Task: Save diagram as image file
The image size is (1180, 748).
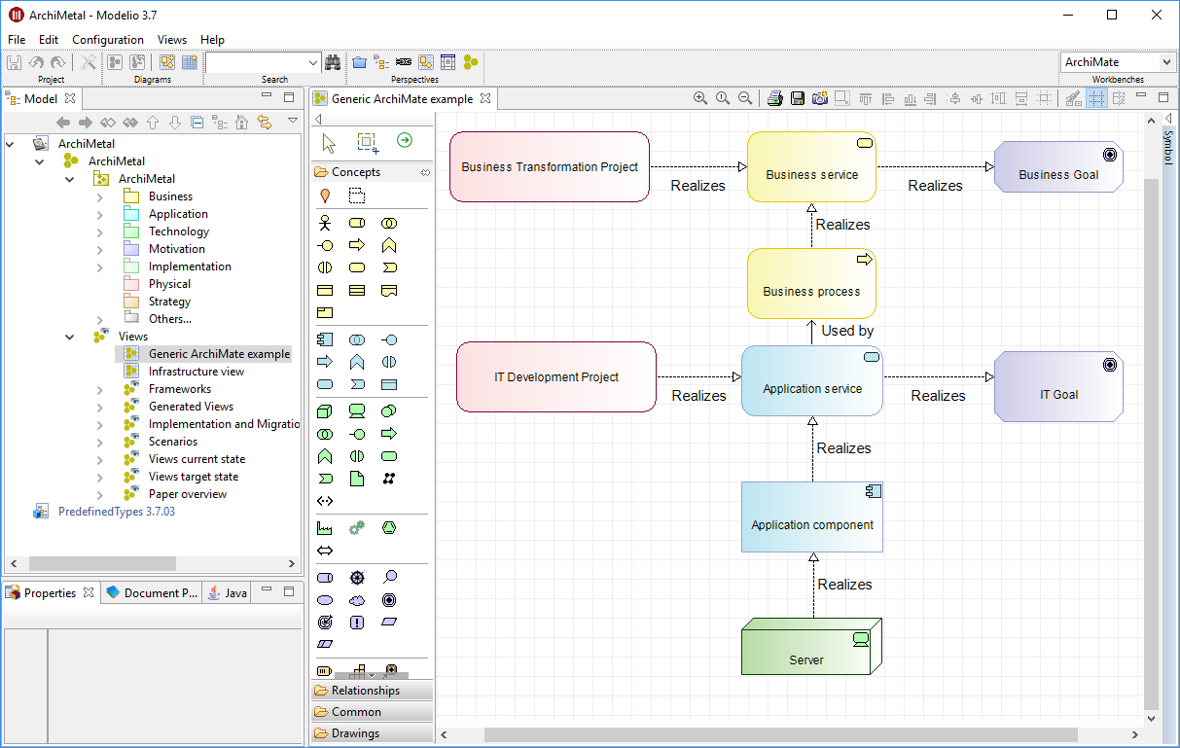Action: tap(798, 98)
